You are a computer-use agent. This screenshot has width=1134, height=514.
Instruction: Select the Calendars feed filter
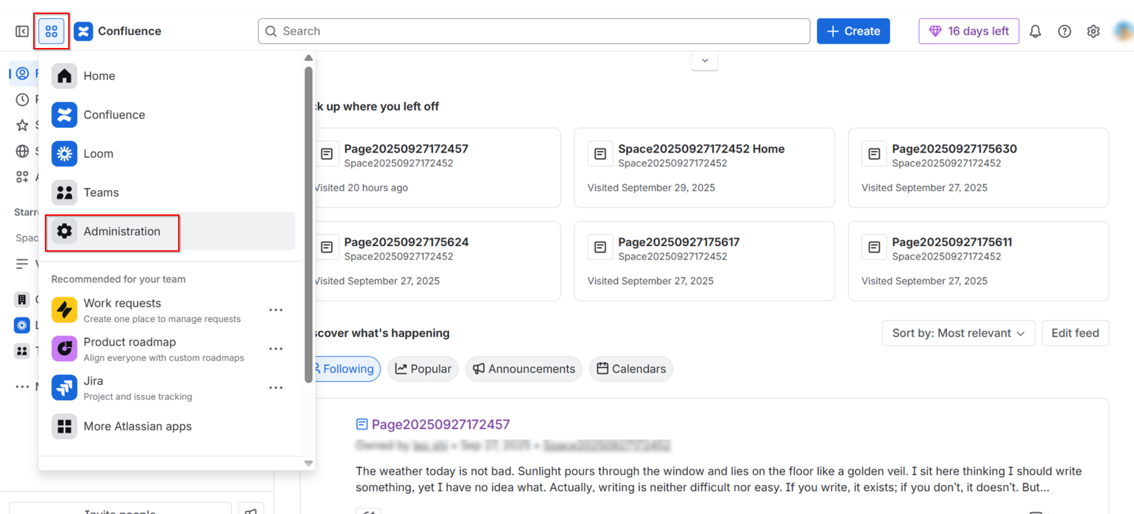tap(631, 369)
